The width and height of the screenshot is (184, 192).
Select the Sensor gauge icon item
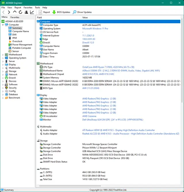tap(14, 51)
